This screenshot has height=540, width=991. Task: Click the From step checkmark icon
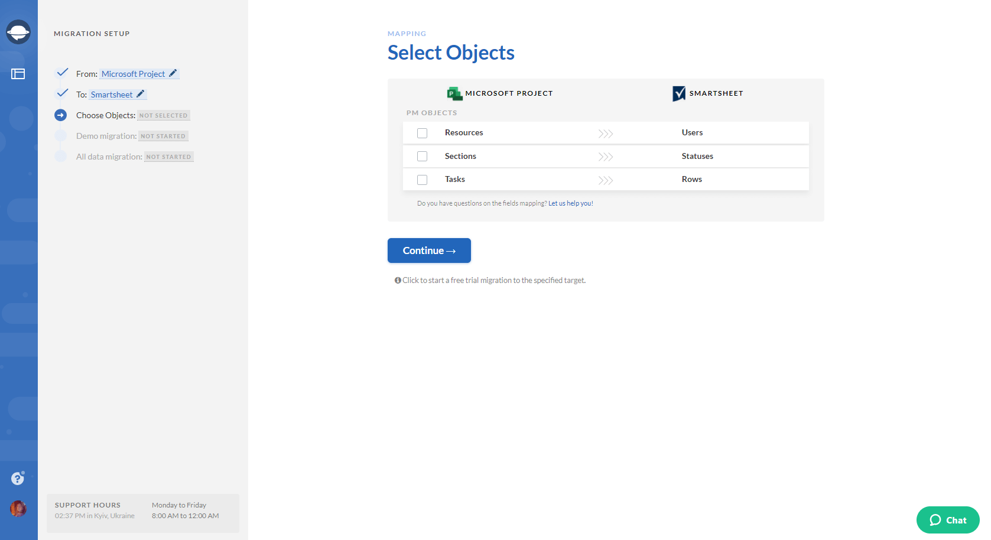coord(62,72)
